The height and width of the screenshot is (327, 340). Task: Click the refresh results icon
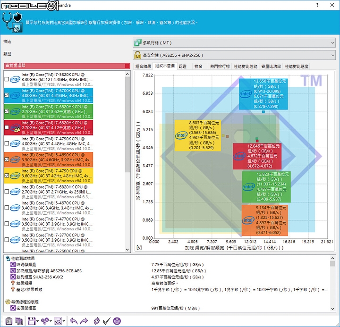pos(96,321)
